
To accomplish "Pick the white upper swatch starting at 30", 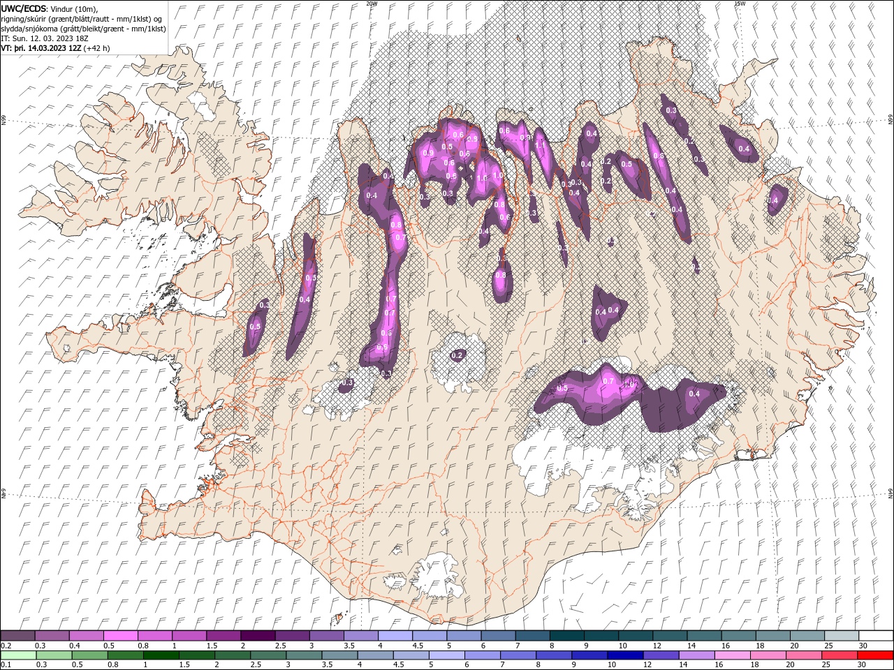I will [x=876, y=636].
